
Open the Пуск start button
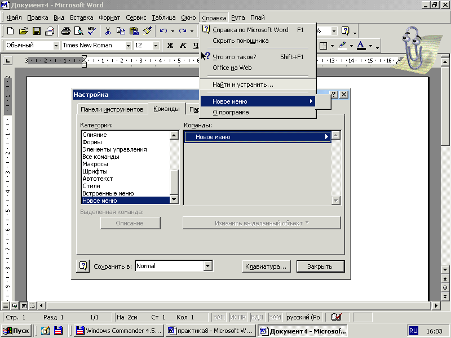(x=17, y=331)
